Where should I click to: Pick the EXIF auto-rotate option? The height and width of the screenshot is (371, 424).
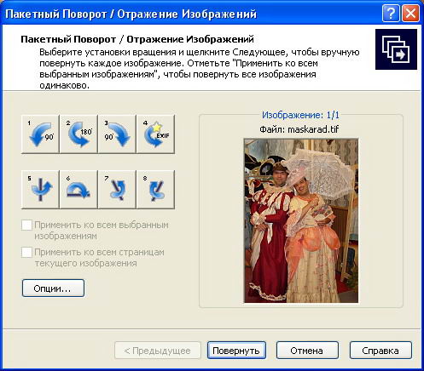(155, 134)
